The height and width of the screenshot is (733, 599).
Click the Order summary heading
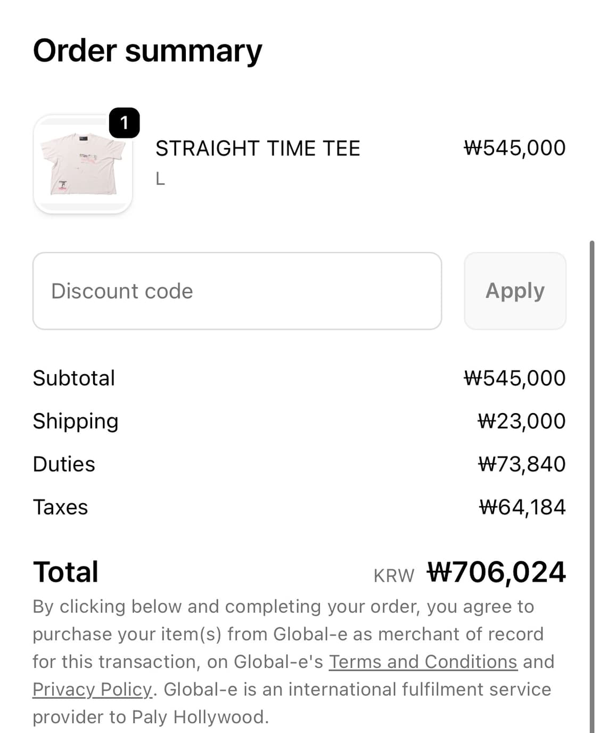(x=147, y=51)
